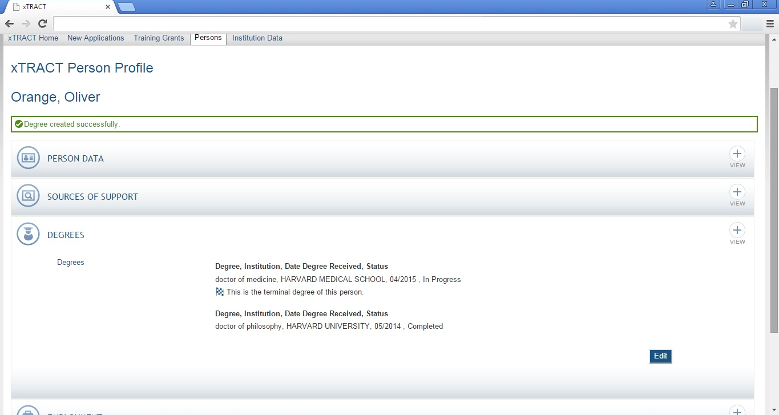Click 'This is the terminal degree' text
Screen dimensions: 779x415
[295, 292]
